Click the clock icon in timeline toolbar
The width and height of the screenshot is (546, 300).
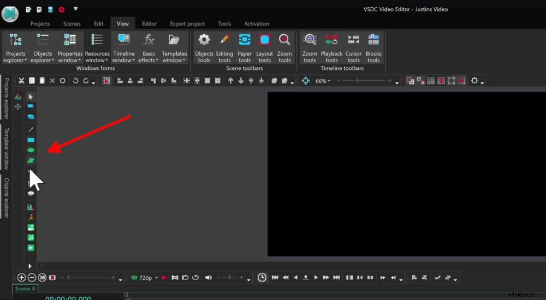coord(262,278)
